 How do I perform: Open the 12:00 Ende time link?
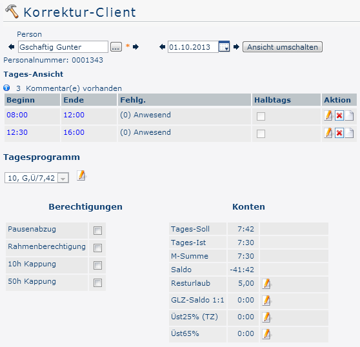(74, 115)
